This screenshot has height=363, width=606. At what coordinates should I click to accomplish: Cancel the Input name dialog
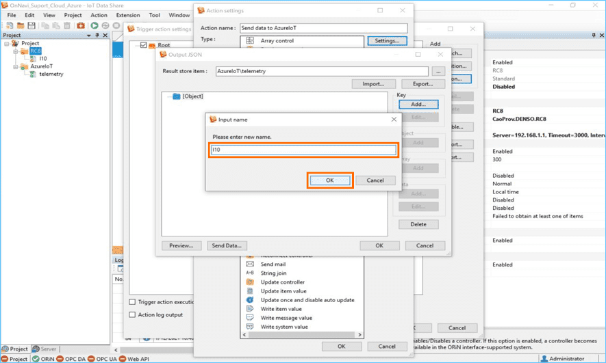[x=375, y=180]
